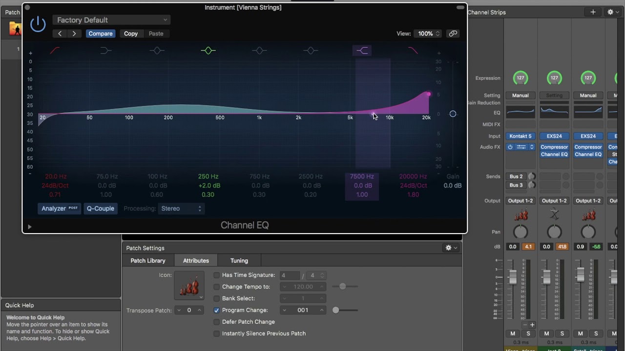Open Output 1-2 on Kontakt 5 strip
625x351 pixels.
click(x=521, y=201)
